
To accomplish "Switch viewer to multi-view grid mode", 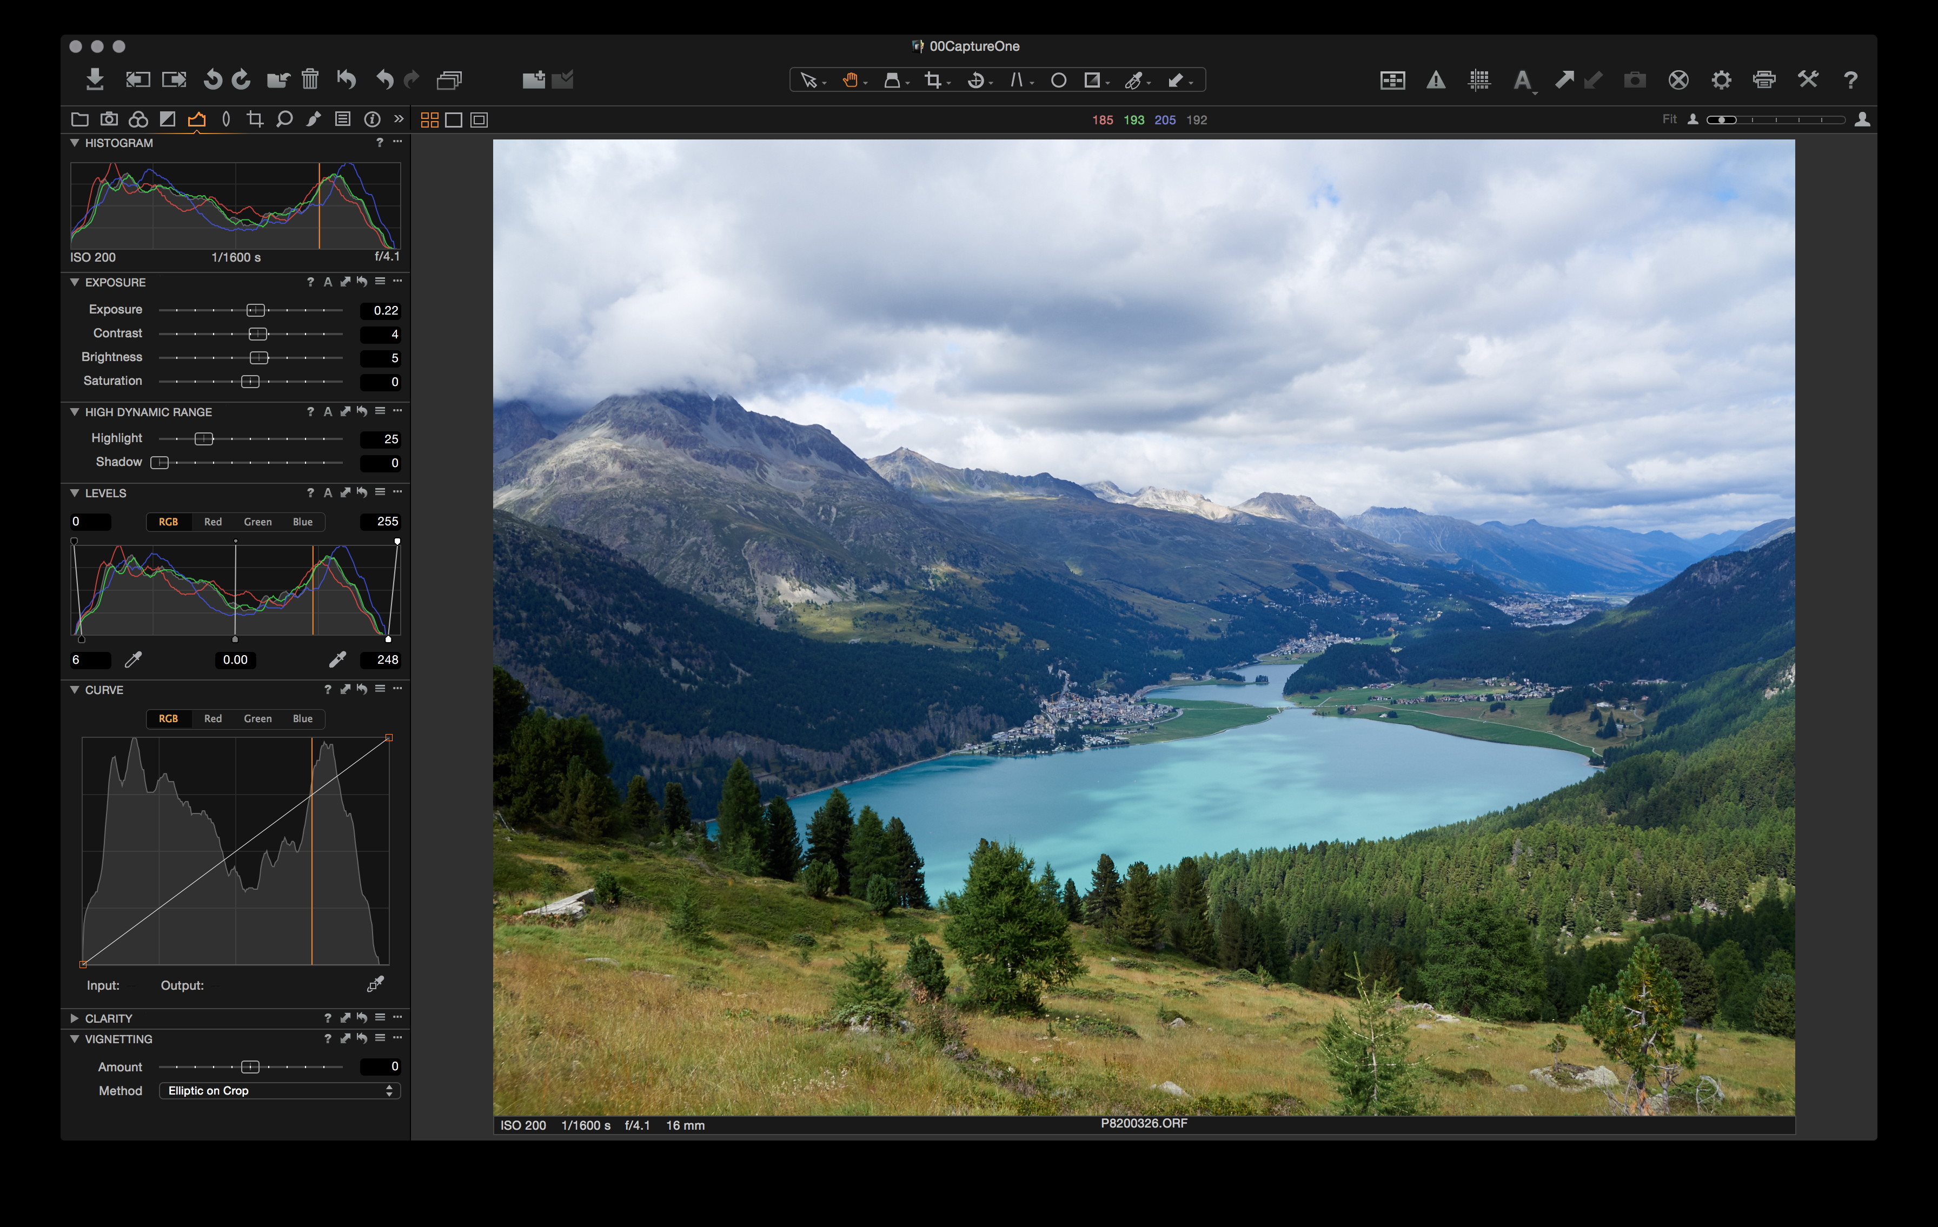I will pos(430,120).
